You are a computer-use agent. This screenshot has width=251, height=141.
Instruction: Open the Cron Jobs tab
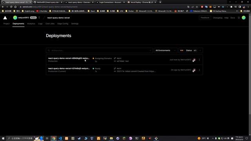[50, 23]
